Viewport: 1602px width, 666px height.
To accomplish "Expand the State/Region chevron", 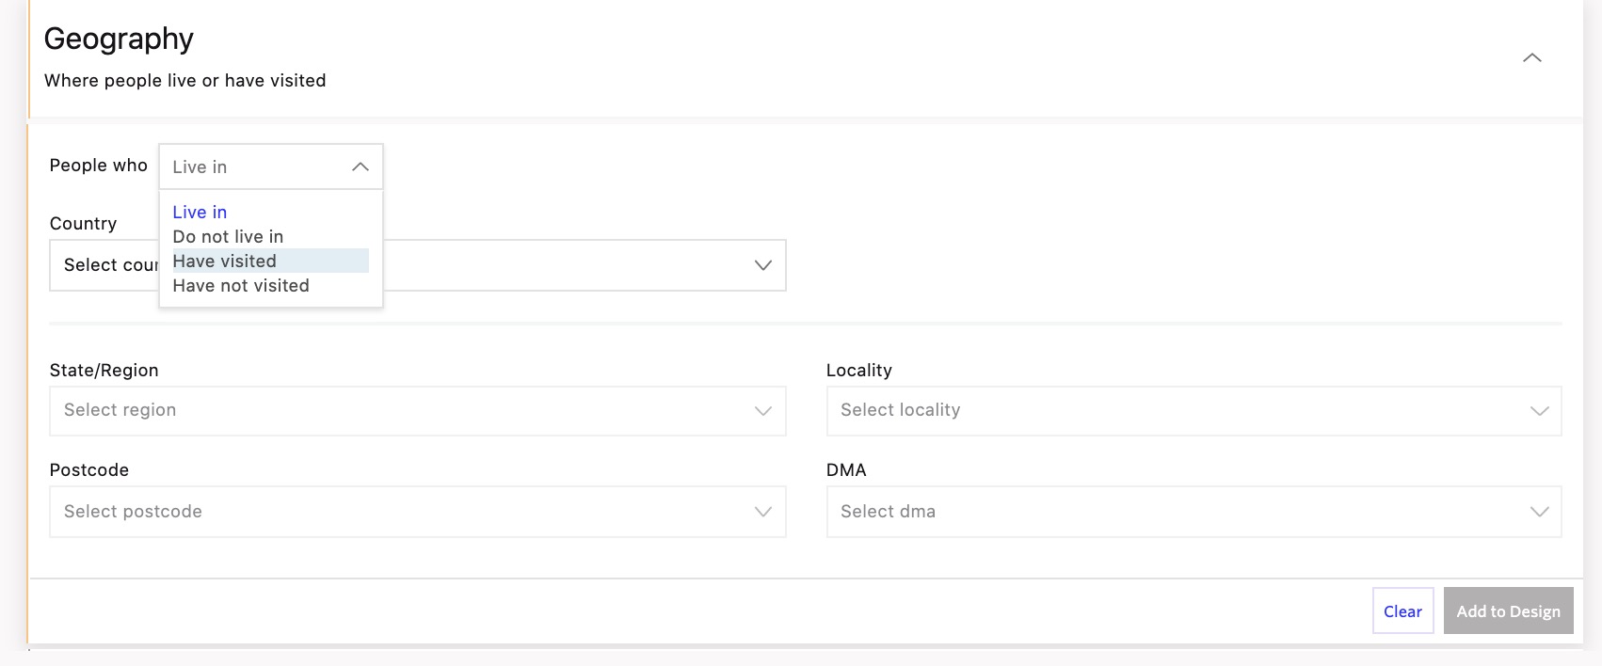I will coord(762,411).
